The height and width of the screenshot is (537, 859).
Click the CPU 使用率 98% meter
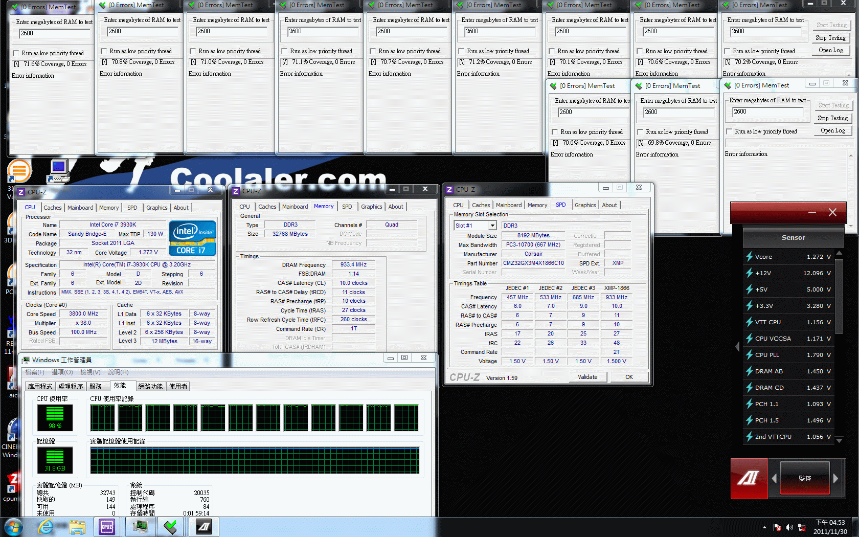tap(55, 418)
